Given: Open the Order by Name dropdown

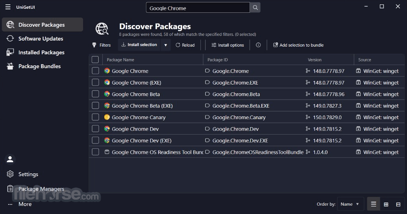Looking at the screenshot, I should 350,204.
